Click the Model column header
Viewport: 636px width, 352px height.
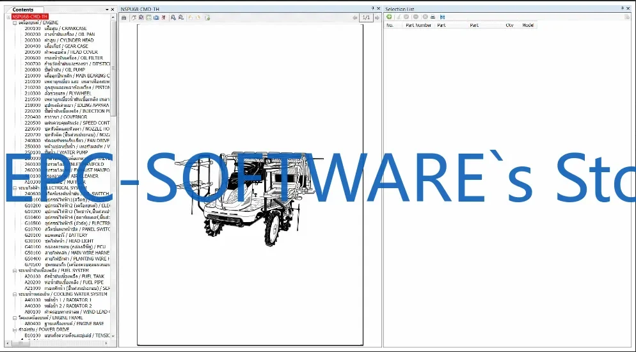pos(528,25)
